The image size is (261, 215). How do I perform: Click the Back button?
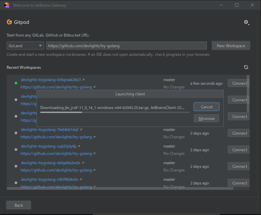pos(19,205)
